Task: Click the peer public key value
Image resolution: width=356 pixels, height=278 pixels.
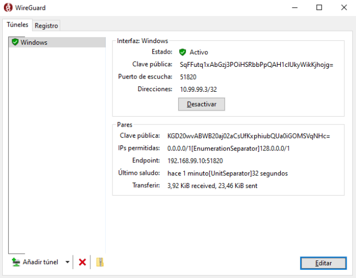Action: (248, 136)
